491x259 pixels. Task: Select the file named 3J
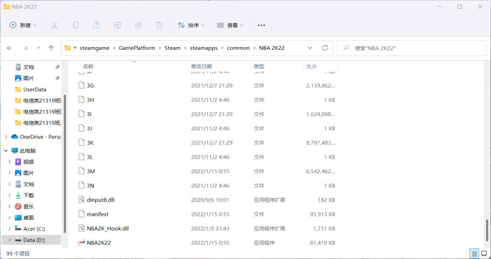90,129
